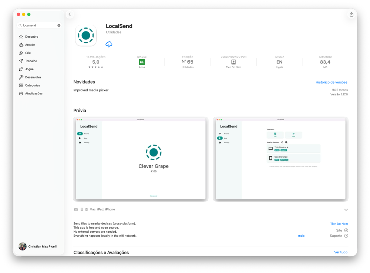
Task: Click the green fullscreen window button
Action: pyautogui.click(x=29, y=14)
